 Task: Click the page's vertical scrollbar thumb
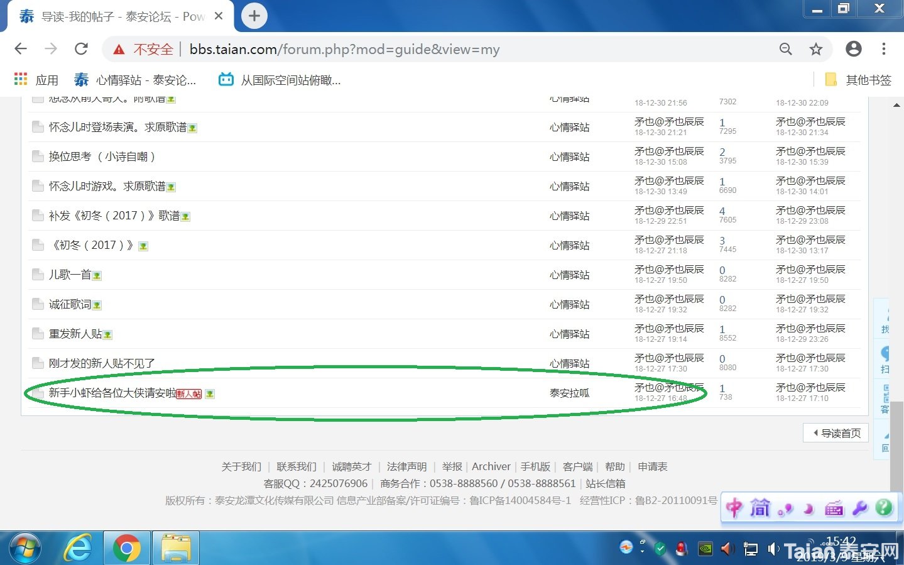point(896,446)
